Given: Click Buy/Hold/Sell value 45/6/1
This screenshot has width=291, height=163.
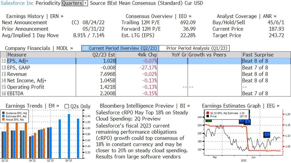Looking at the screenshot, I should coord(276,22).
